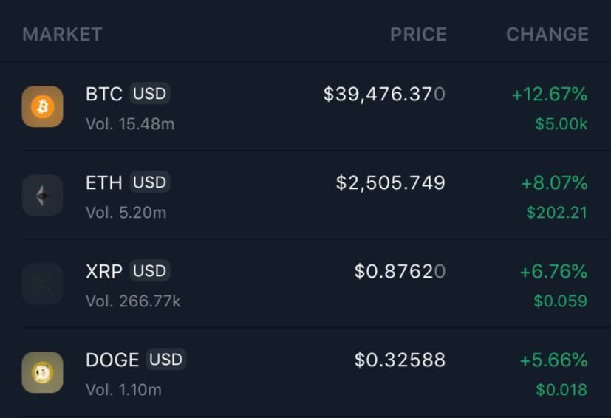Screen dimensions: 611x418
Task: Select the Dogecoin price $0.32588
Action: (x=400, y=360)
